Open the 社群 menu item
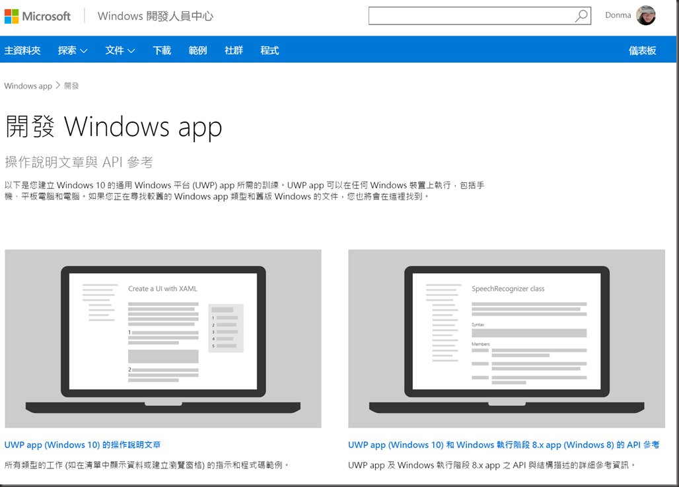This screenshot has height=487, width=679. pos(234,50)
